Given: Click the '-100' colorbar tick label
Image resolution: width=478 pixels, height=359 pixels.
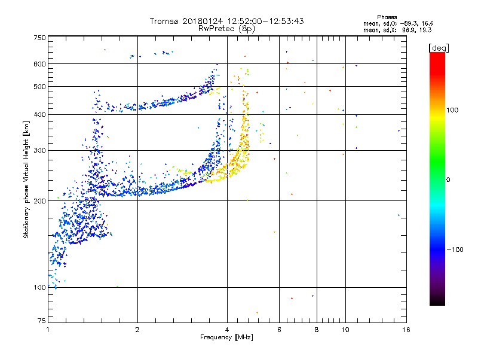Looking at the screenshot, I should [455, 250].
